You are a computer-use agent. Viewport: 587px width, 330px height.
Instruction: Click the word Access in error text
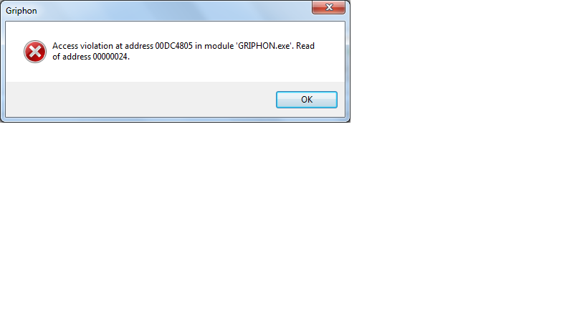tap(65, 46)
